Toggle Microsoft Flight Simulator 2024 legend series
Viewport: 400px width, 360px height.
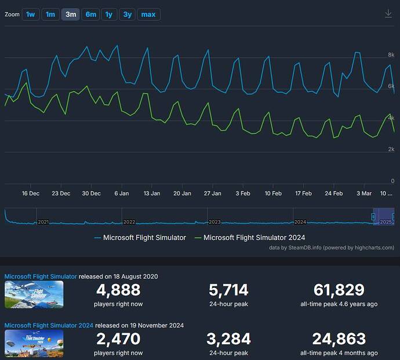[250, 237]
